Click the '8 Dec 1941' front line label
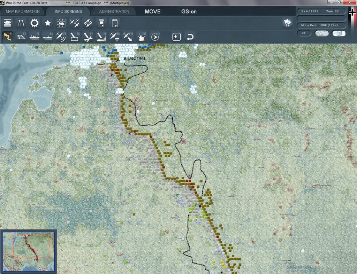The image size is (357, 274). tap(134, 58)
